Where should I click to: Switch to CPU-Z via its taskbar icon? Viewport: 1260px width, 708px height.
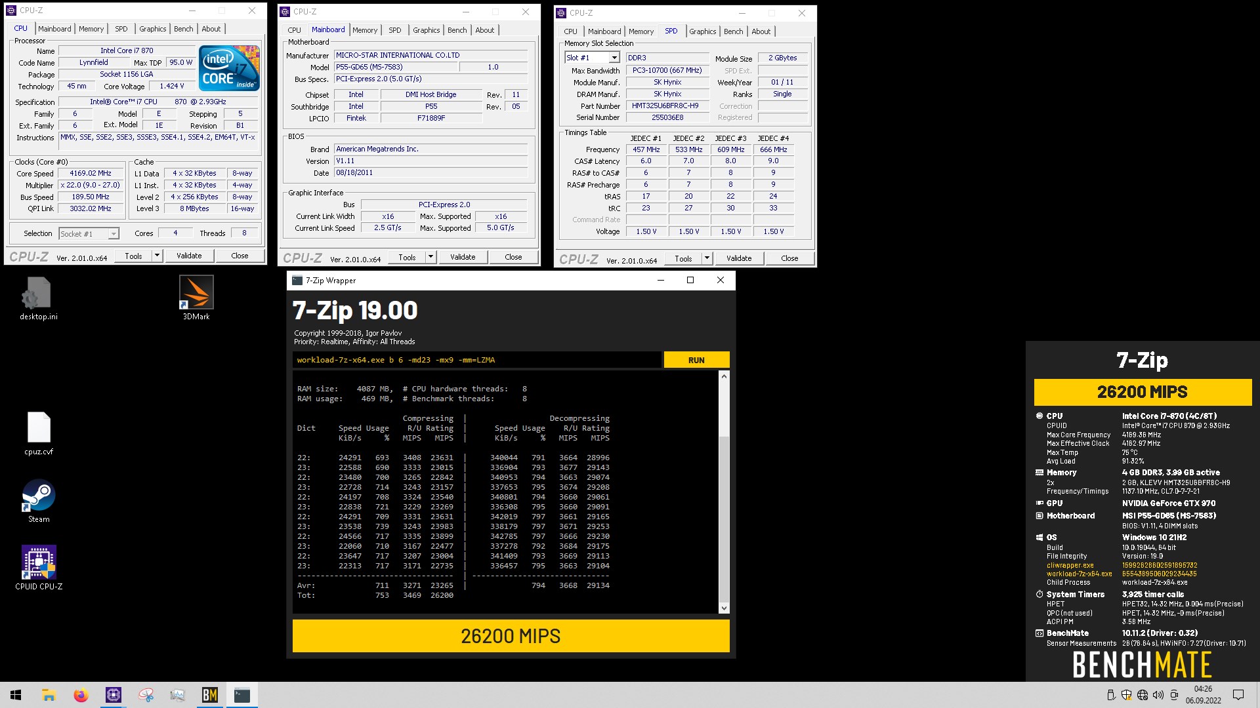(x=113, y=695)
